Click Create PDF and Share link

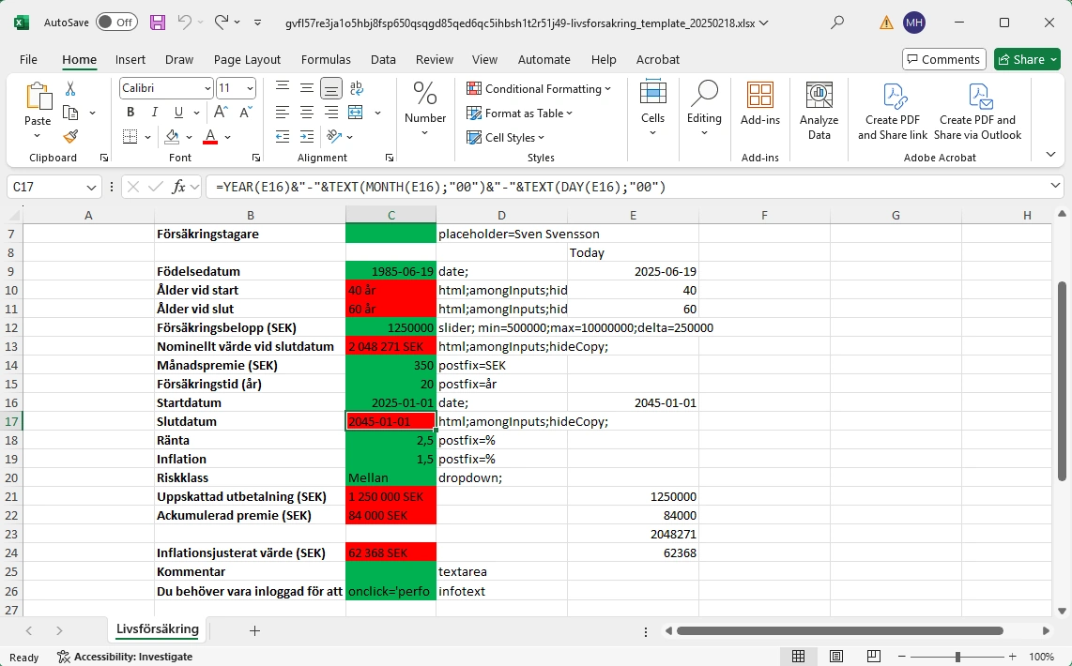pyautogui.click(x=892, y=111)
